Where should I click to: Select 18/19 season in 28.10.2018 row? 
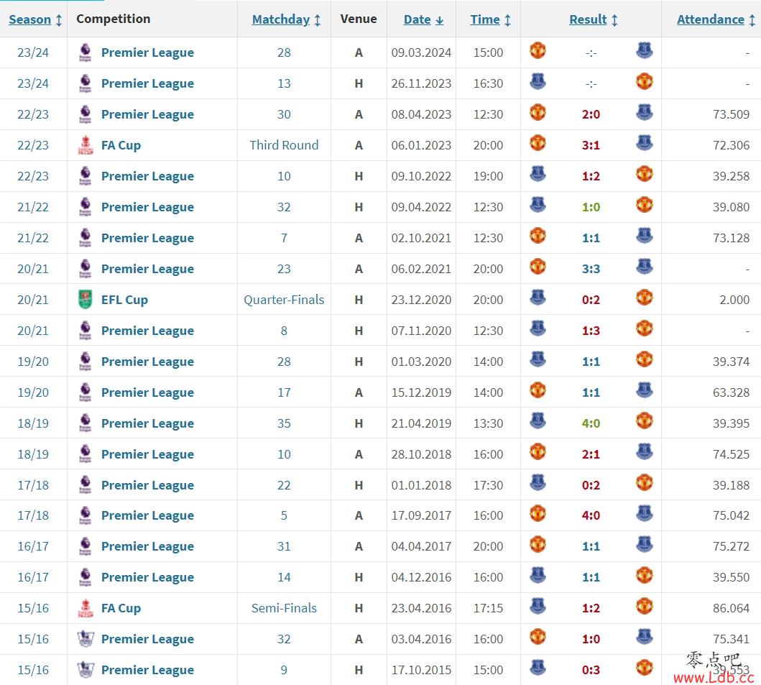(x=33, y=454)
